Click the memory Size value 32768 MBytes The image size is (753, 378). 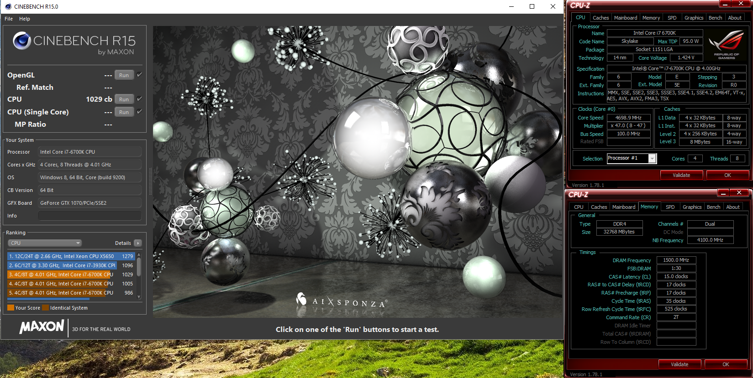click(x=619, y=232)
